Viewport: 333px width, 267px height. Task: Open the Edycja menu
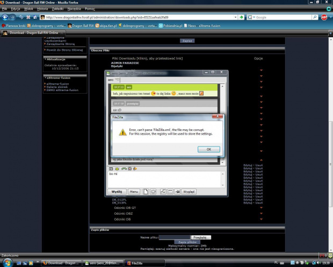pyautogui.click(x=15, y=9)
